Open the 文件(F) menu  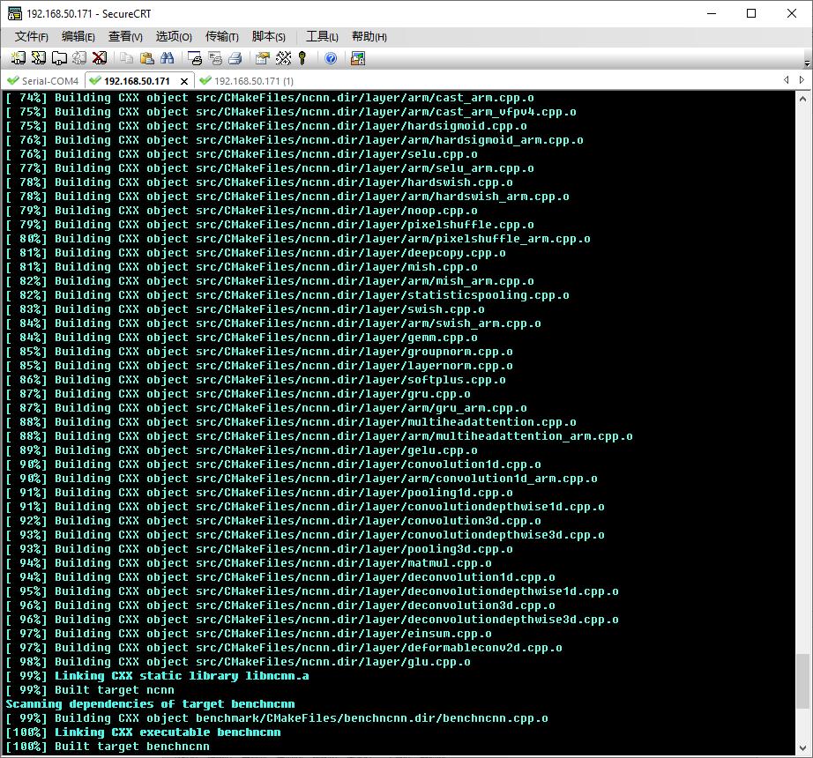point(32,36)
